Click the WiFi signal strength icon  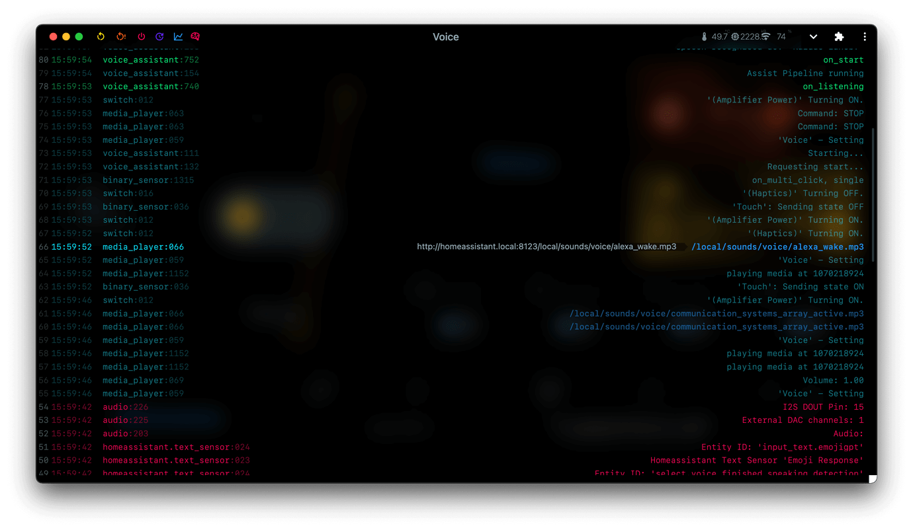[x=765, y=36]
